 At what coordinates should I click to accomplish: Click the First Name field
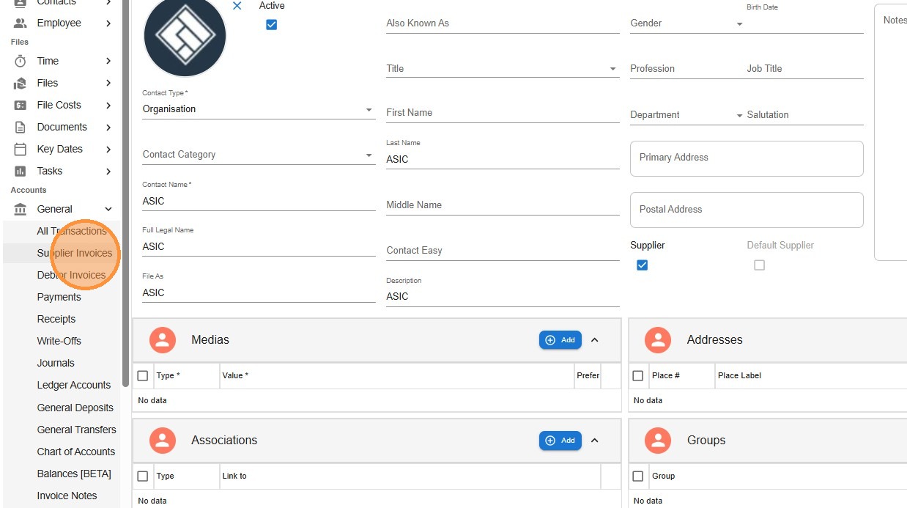pyautogui.click(x=503, y=113)
